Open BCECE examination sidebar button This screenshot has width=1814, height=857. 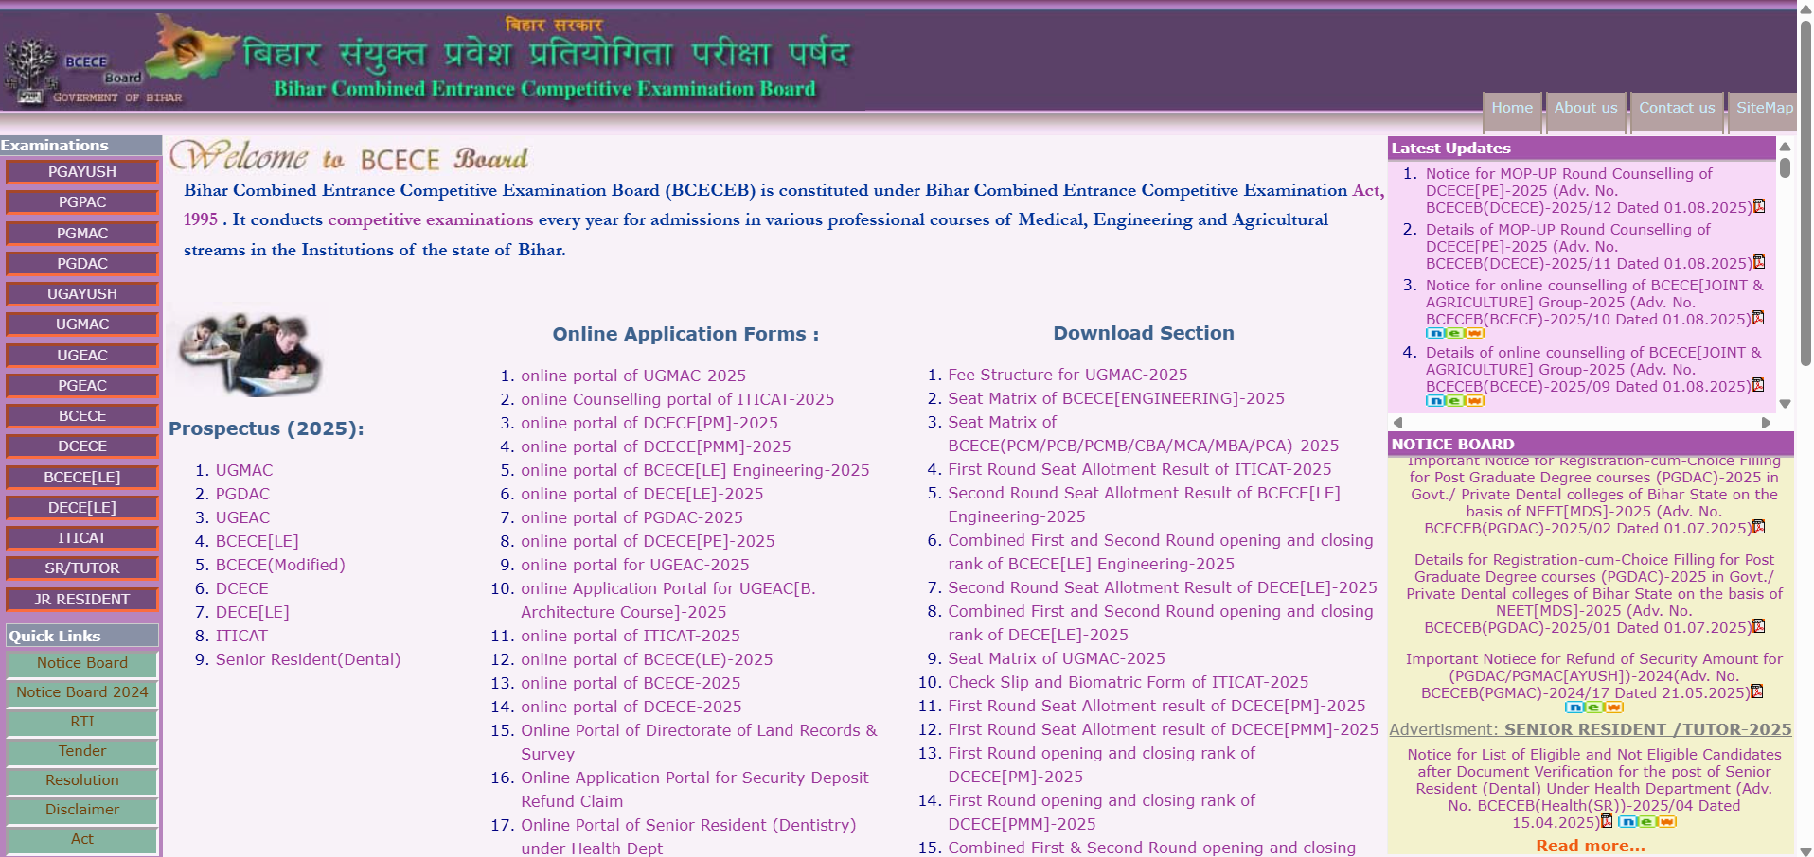point(82,416)
